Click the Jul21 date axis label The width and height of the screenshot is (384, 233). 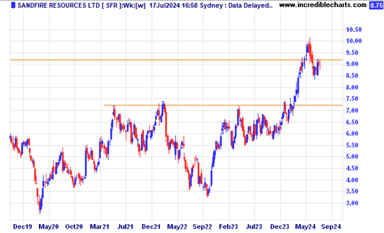tap(126, 227)
